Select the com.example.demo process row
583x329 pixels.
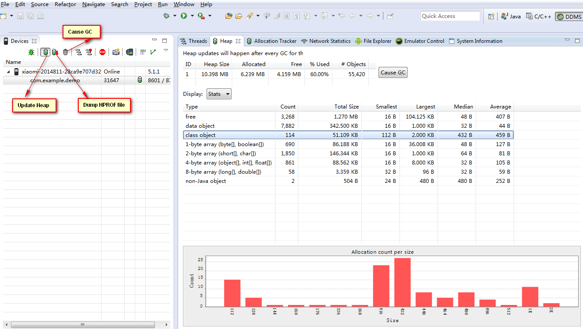pos(86,80)
